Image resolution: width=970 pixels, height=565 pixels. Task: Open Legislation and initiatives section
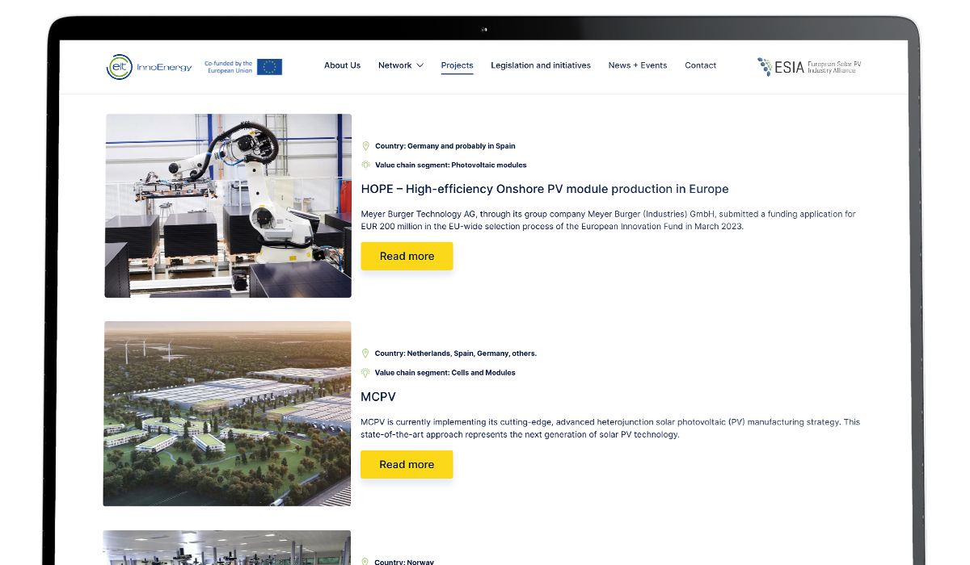pyautogui.click(x=541, y=65)
